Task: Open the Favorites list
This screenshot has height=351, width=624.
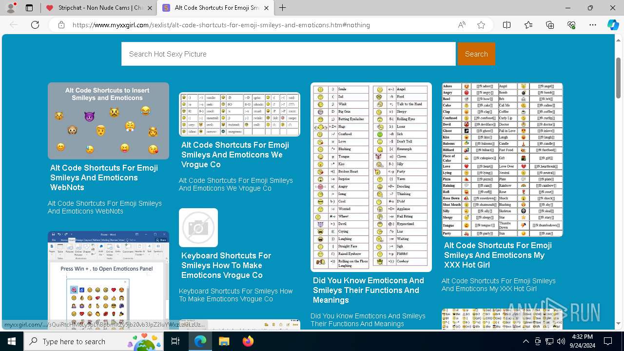Action: coord(528,25)
